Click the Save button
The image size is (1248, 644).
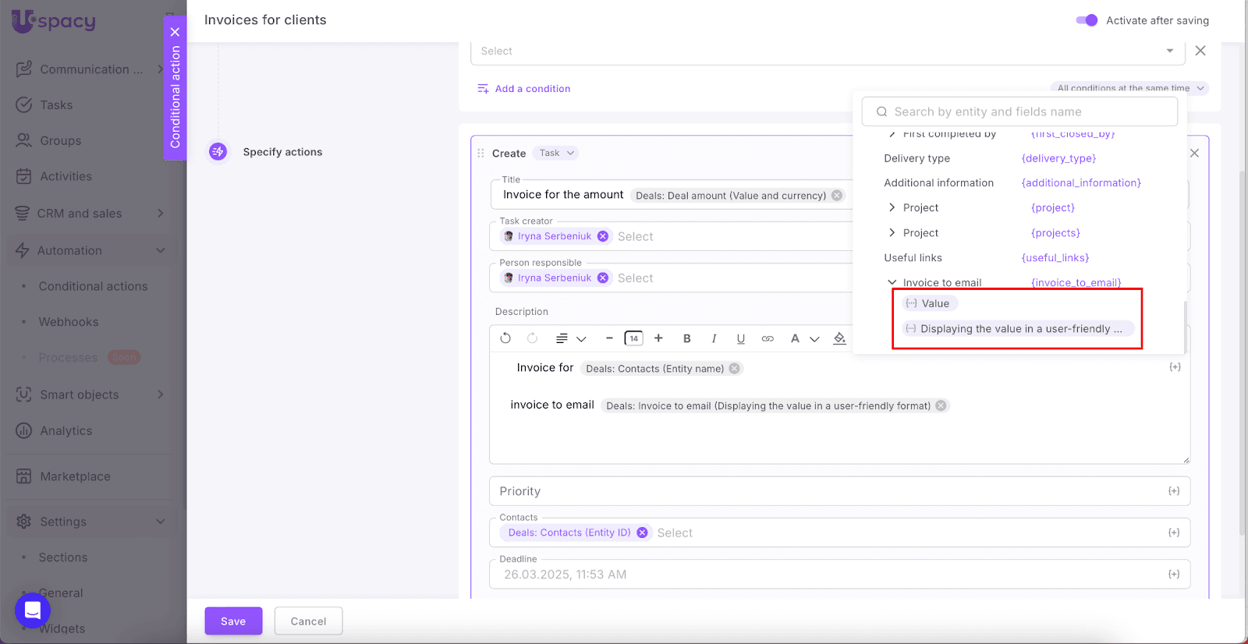233,621
